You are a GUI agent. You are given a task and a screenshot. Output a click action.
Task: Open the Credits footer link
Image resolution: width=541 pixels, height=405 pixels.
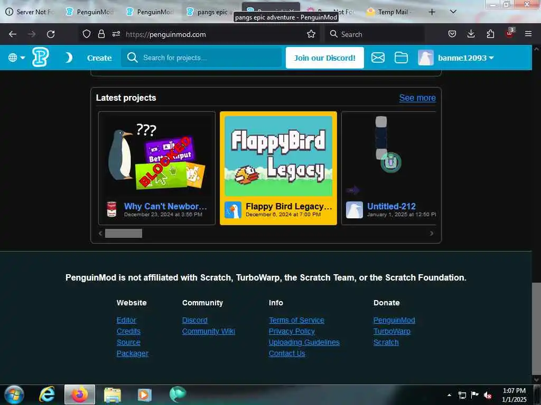(128, 331)
